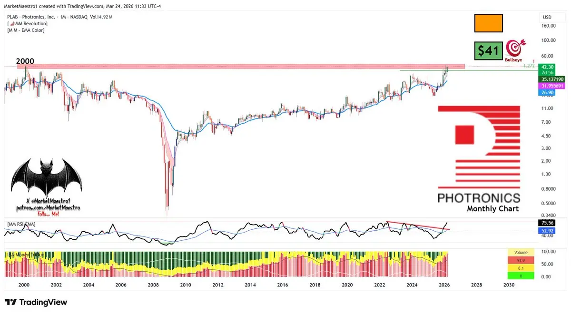Select the MM RSI-EMA indicator label
571x314 pixels.
click(21, 223)
